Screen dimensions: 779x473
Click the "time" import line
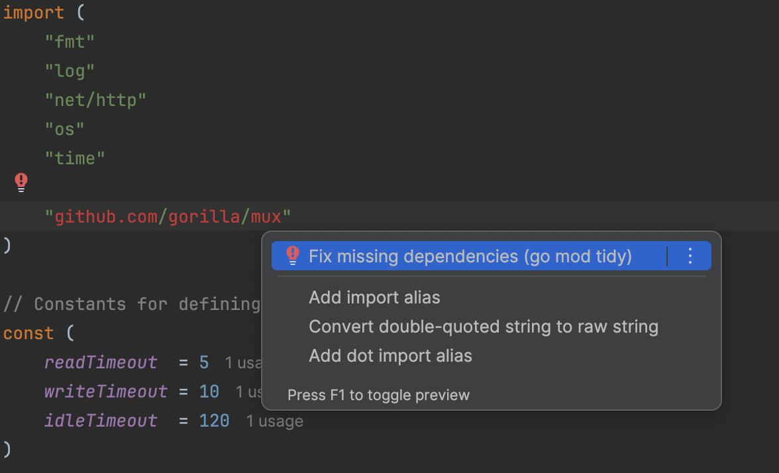pos(75,158)
